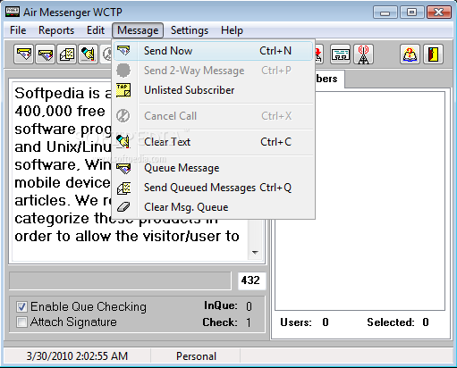The image size is (457, 368).
Task: Click the network cable toolbar icon
Action: [x=340, y=54]
